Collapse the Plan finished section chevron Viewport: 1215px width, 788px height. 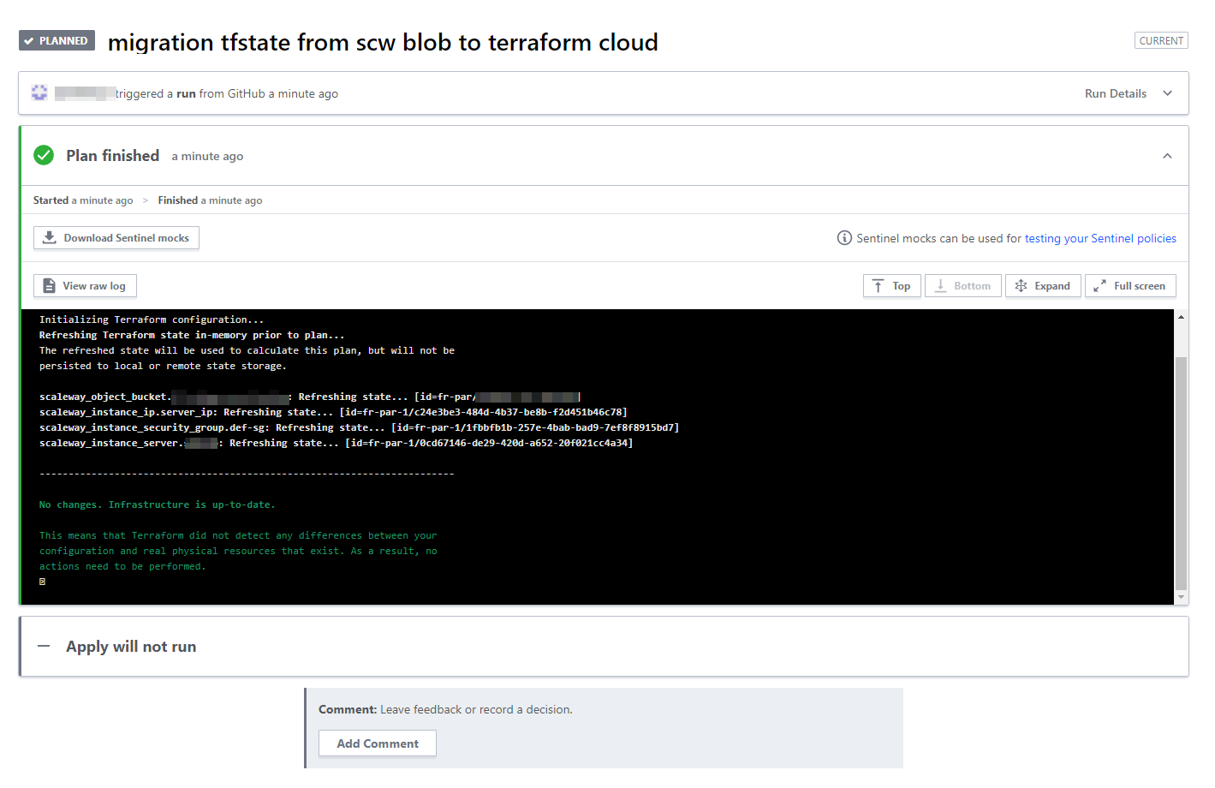click(x=1167, y=156)
